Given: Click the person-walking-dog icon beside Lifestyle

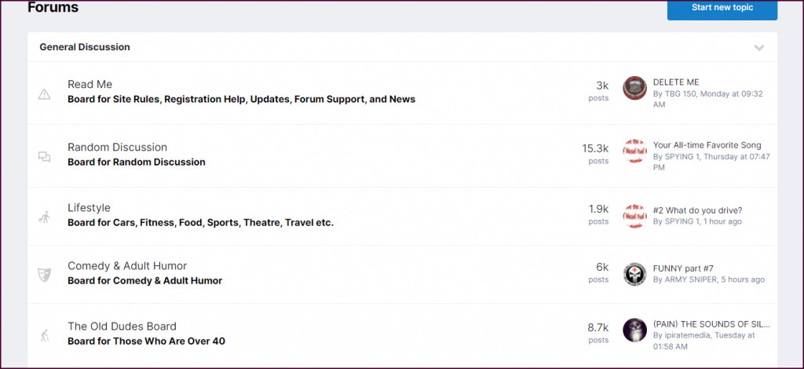Looking at the screenshot, I should (x=45, y=217).
